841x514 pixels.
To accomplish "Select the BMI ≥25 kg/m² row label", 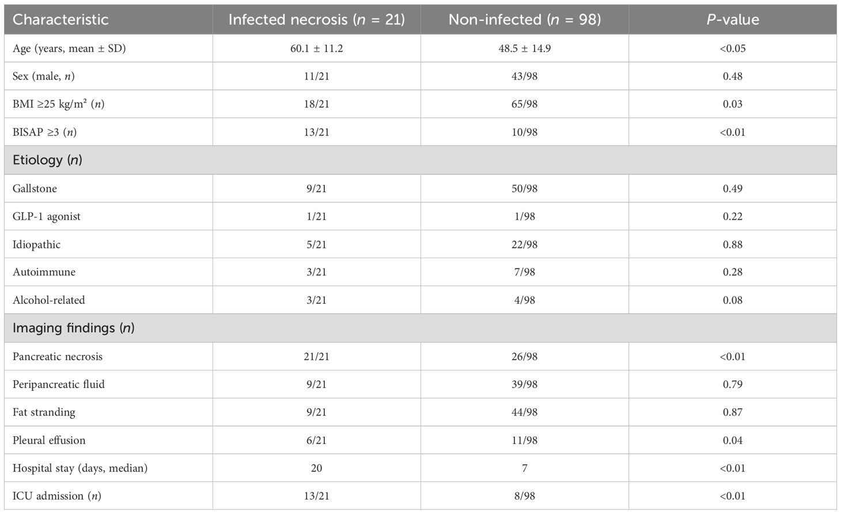I will [58, 104].
